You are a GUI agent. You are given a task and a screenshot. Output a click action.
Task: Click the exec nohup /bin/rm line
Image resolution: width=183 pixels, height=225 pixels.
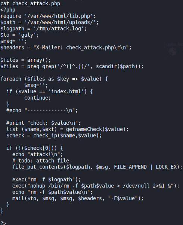pos(96,186)
